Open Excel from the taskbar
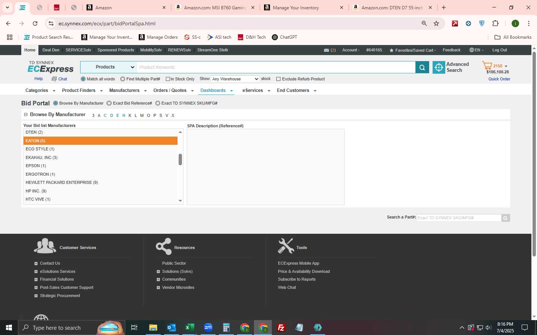Viewport: 537px width, 335px height. point(189,328)
